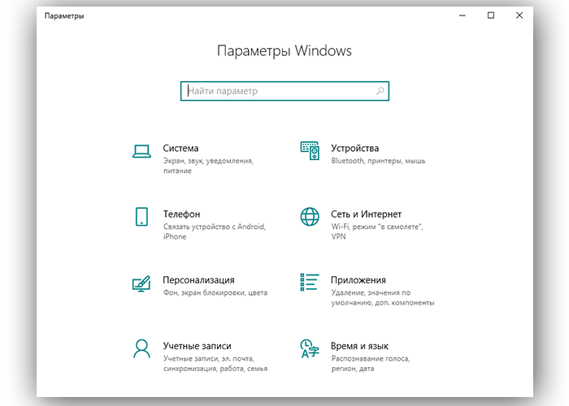Open the Устройства settings title

[355, 149]
